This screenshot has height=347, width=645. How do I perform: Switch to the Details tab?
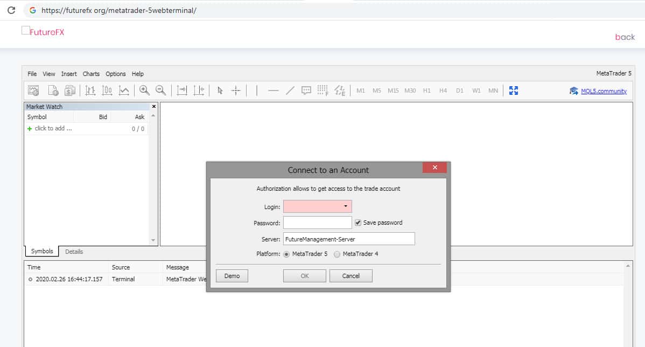click(x=74, y=252)
